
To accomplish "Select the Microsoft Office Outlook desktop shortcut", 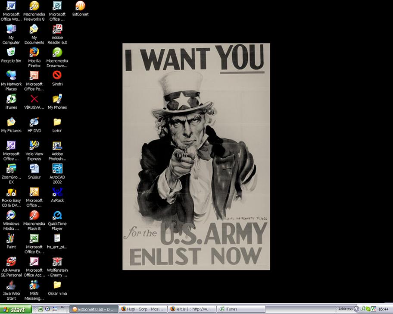I will pos(34,198).
